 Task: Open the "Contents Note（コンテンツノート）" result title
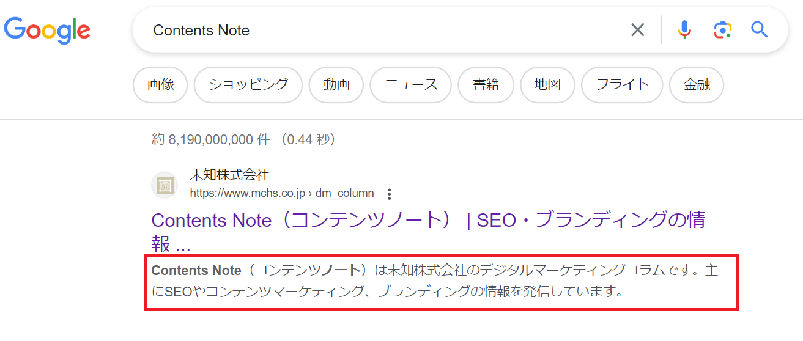click(428, 221)
